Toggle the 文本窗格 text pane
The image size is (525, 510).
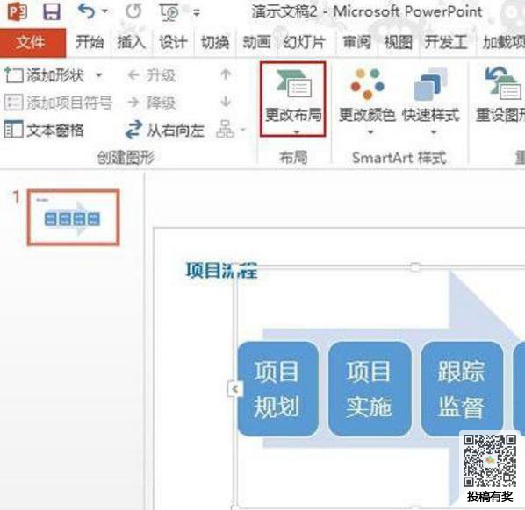click(x=44, y=130)
